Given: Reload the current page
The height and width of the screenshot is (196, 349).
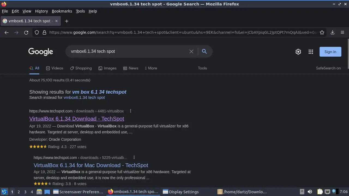Looking at the screenshot, I should [26, 32].
